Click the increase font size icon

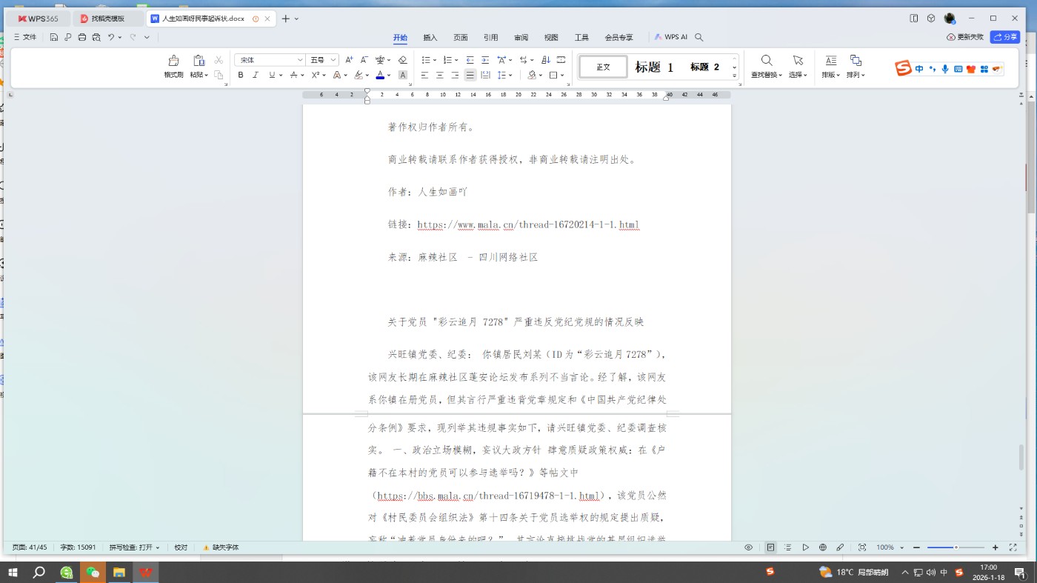350,60
